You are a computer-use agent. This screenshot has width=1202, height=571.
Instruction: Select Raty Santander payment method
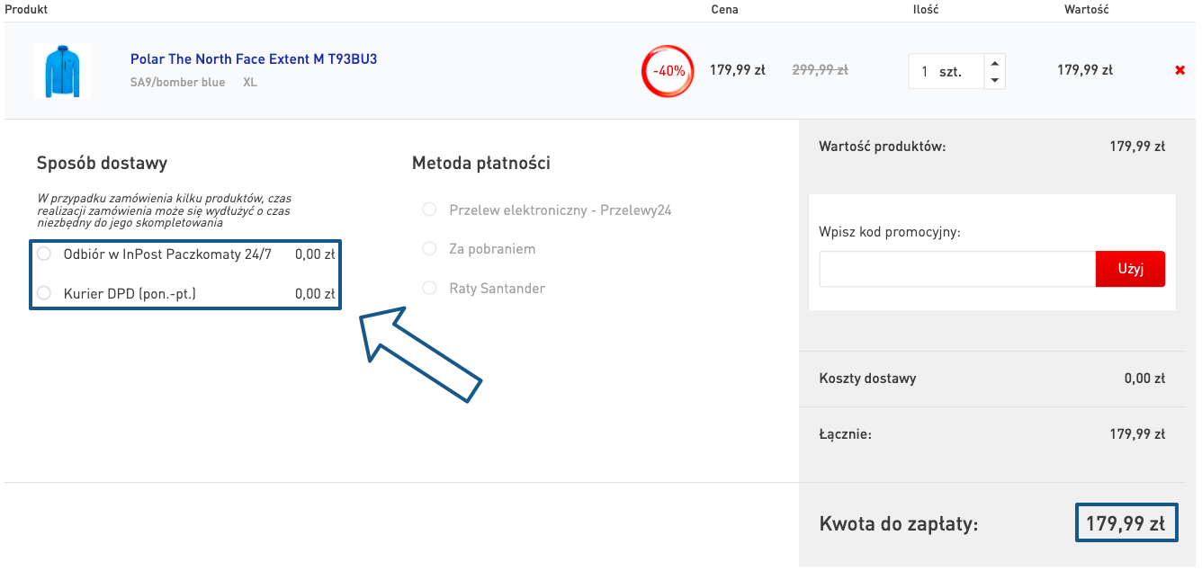pyautogui.click(x=429, y=289)
